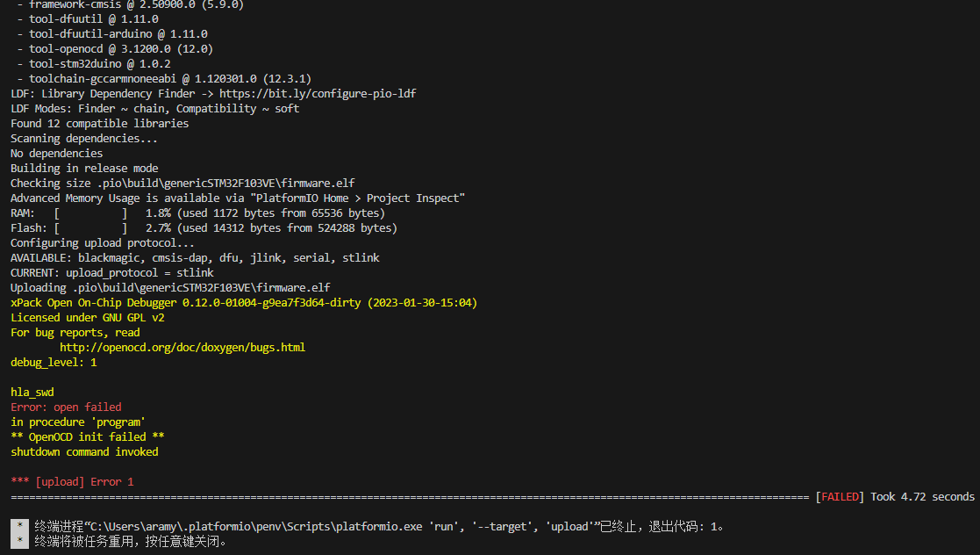Click the xPack Open On-Chip Debugger version line
The image size is (980, 555).
[244, 303]
